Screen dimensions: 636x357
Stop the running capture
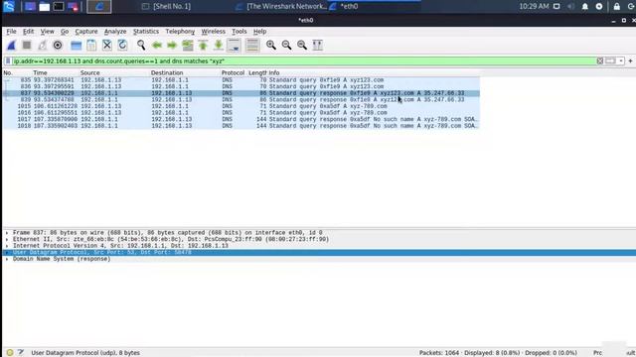pos(27,46)
